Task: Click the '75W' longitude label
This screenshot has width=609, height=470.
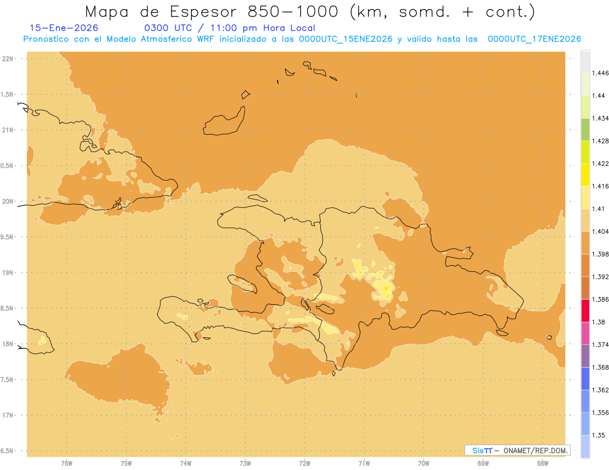Action: pyautogui.click(x=126, y=463)
